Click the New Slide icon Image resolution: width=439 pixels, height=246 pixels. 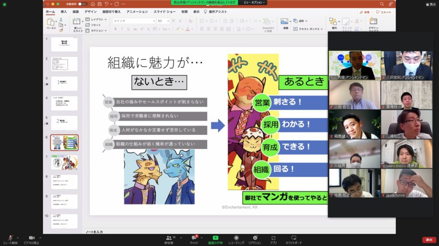tap(76, 21)
